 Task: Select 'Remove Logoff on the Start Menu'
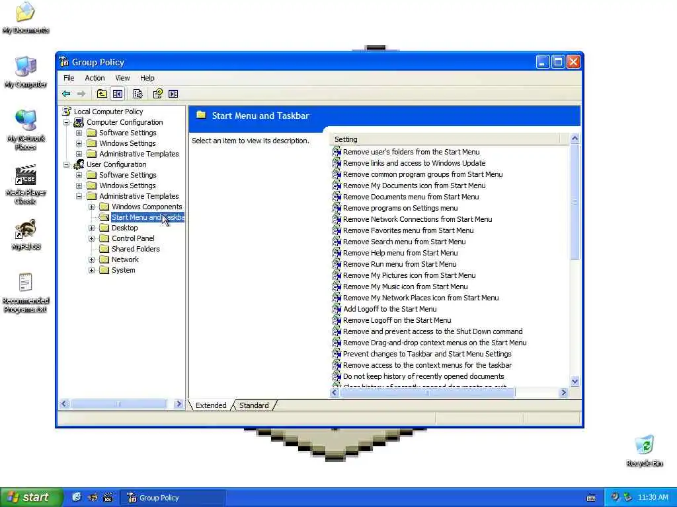(397, 320)
